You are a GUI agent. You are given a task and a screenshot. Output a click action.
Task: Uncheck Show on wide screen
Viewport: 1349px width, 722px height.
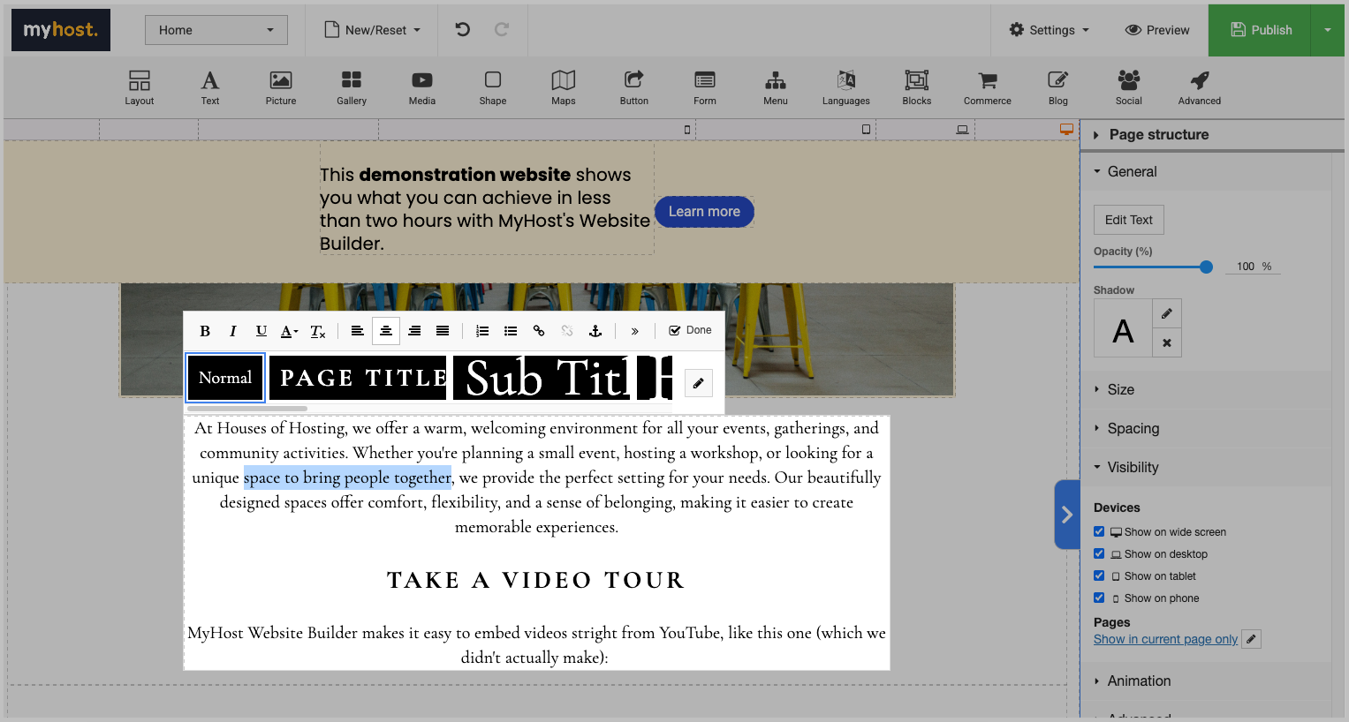tap(1099, 531)
